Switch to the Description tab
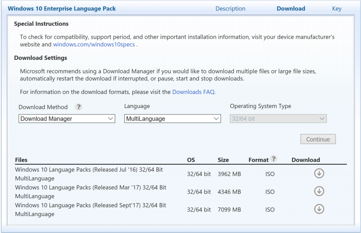 pos(230,9)
